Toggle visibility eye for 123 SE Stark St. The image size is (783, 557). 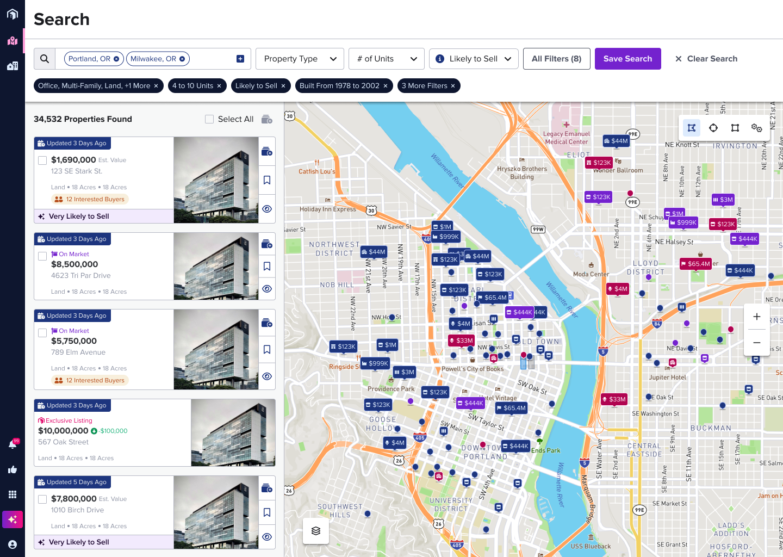tap(267, 209)
